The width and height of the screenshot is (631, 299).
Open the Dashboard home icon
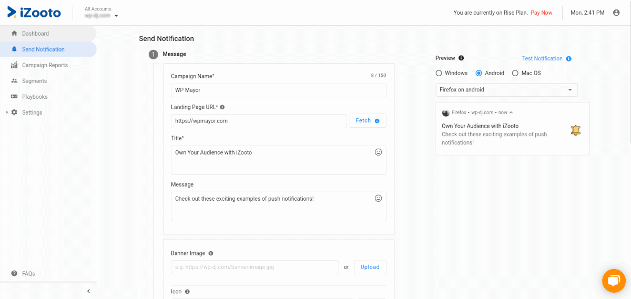click(14, 33)
